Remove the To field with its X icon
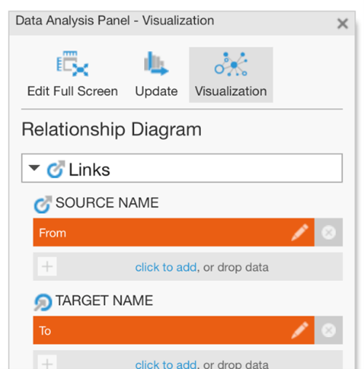 tap(328, 330)
